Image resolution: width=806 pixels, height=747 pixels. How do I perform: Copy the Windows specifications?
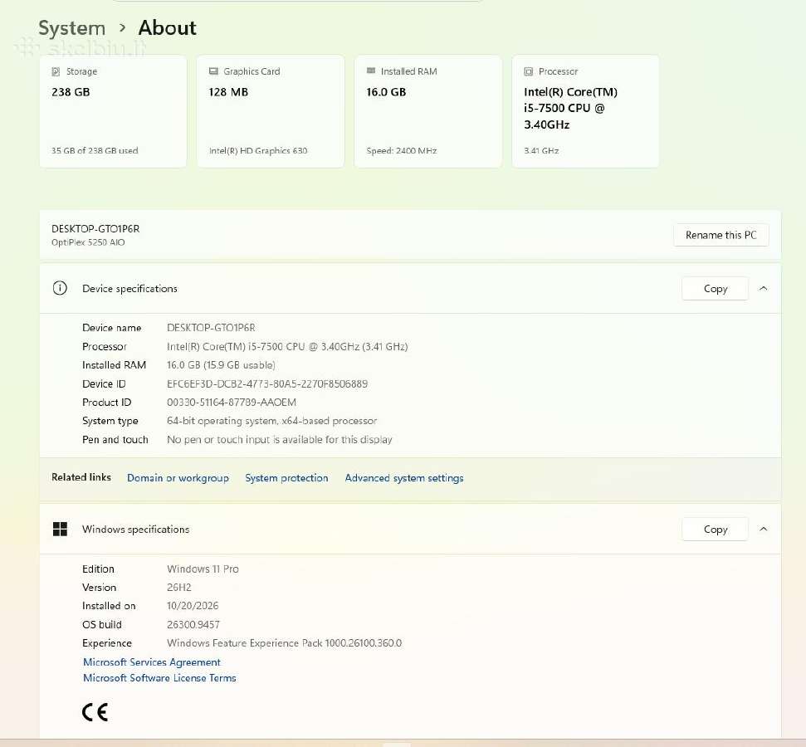coord(715,529)
